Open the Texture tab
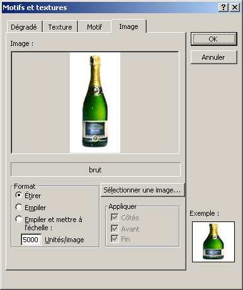243x290 pixels. [x=60, y=27]
